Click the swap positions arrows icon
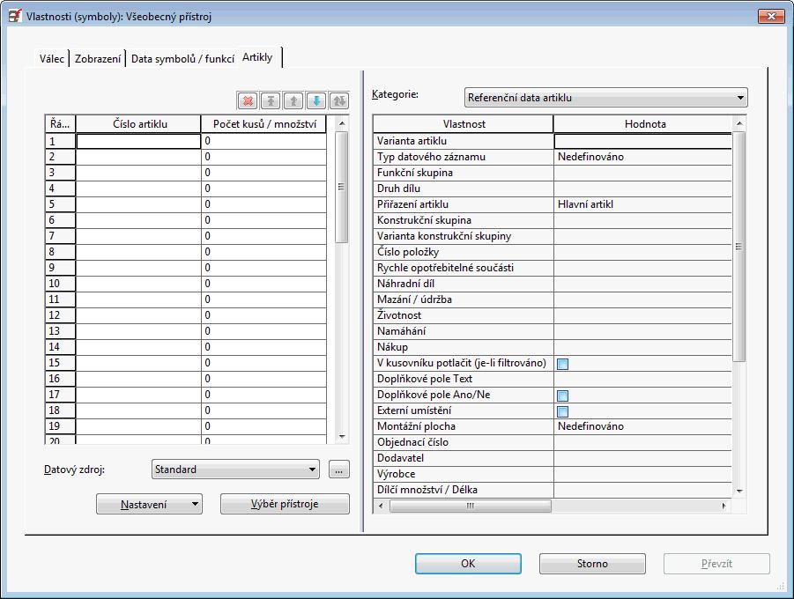Viewport: 794px width, 599px height. click(338, 100)
